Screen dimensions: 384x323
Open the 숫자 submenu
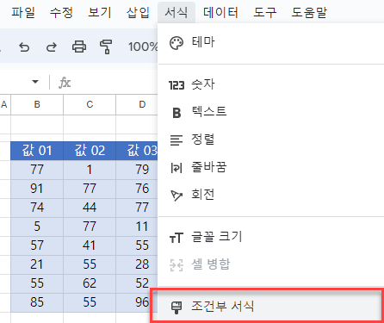coord(271,85)
